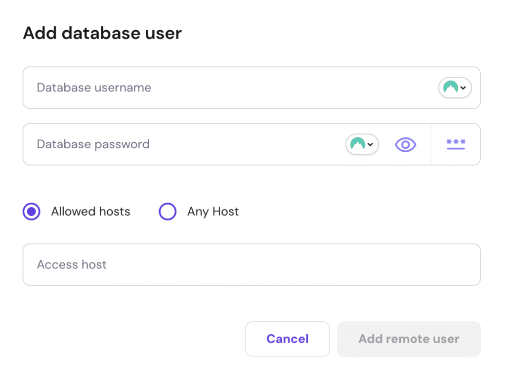Generate a random password with asterisks icon
Viewport: 506px width, 385px height.
point(456,144)
